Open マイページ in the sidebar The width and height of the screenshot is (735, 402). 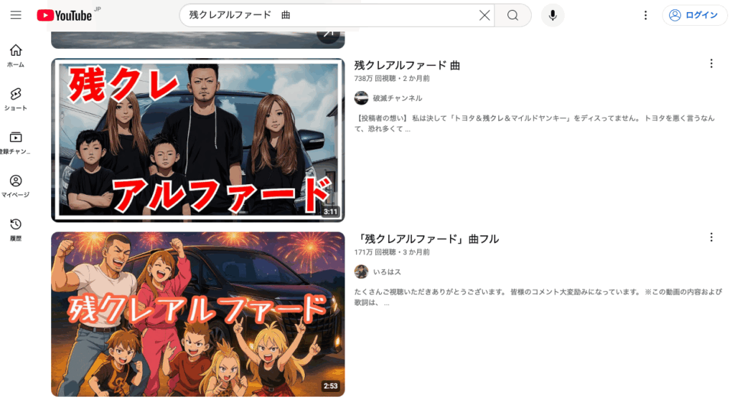(x=16, y=186)
